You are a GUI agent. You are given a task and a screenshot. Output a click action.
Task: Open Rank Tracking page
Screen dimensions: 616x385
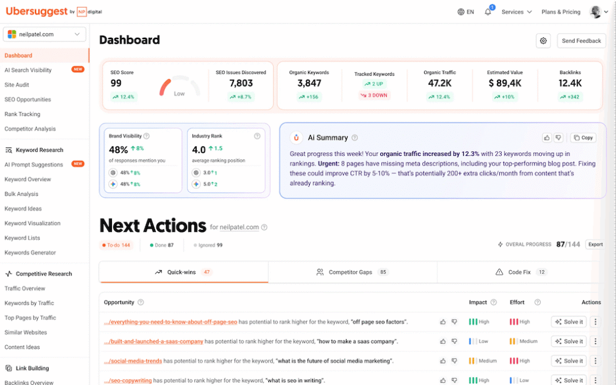(22, 114)
